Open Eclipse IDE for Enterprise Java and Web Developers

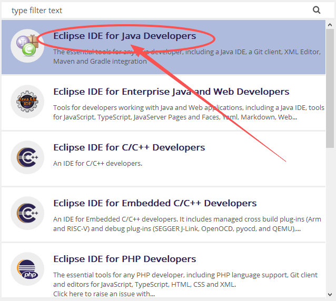[x=171, y=92]
